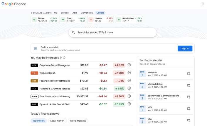The image size is (207, 126).
Task: Open MercadoLibre earnings entry
Action: pyautogui.click(x=166, y=85)
